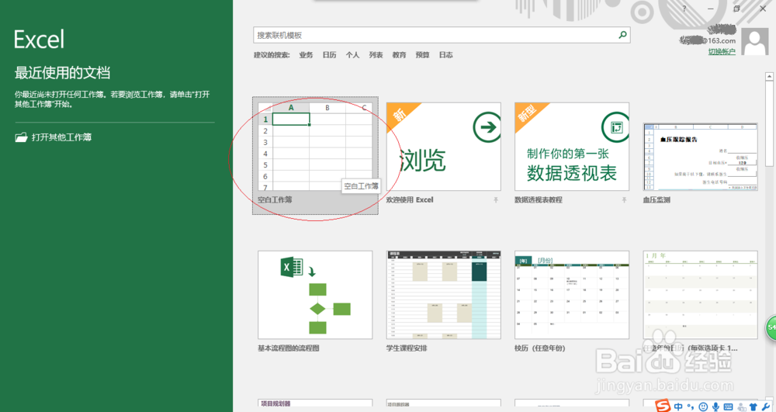Image resolution: width=776 pixels, height=412 pixels.
Task: Open the Sogou soft keyboard icon
Action: tap(729, 407)
